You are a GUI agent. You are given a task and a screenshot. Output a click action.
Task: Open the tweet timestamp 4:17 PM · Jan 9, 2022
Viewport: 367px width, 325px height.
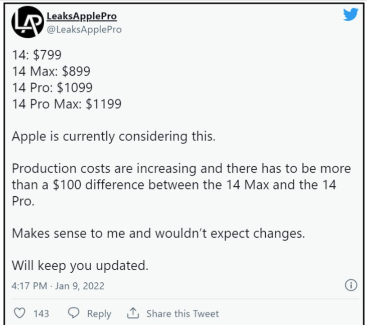tap(58, 286)
